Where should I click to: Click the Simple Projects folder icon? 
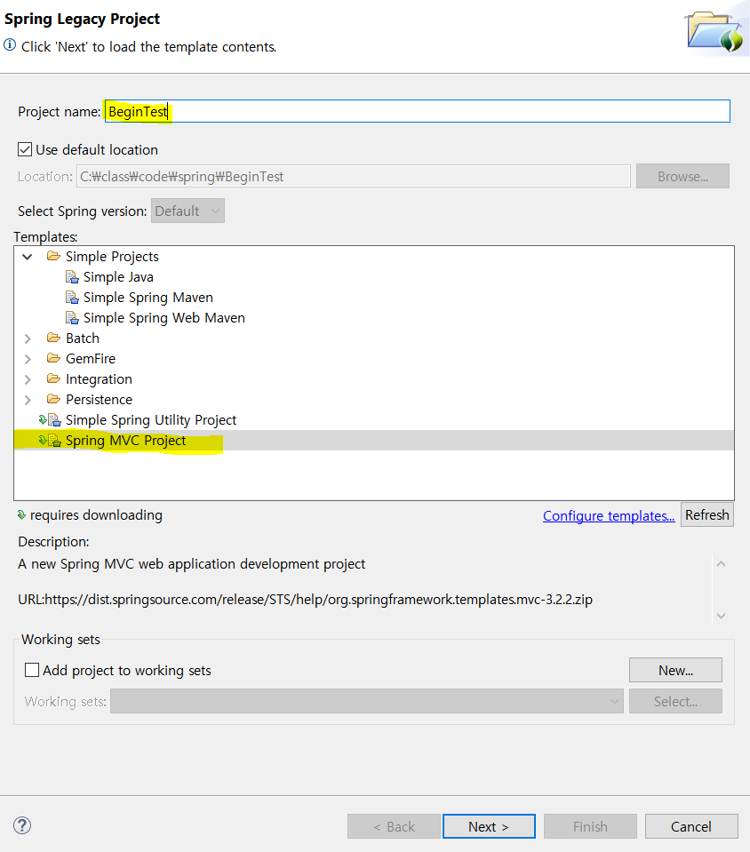click(53, 256)
